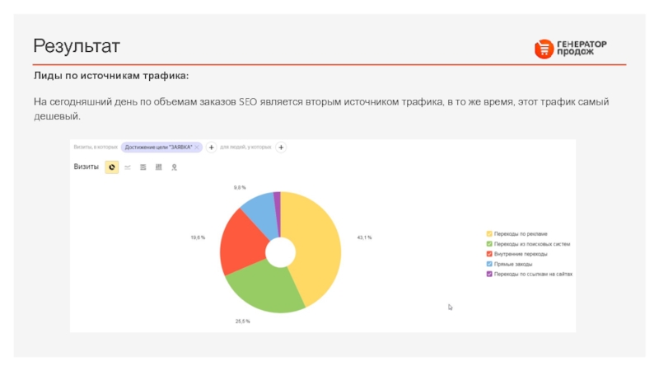The image size is (659, 371).
Task: Disable the 'Переходы по ссылкам на сайтах' checkbox
Action: [488, 274]
